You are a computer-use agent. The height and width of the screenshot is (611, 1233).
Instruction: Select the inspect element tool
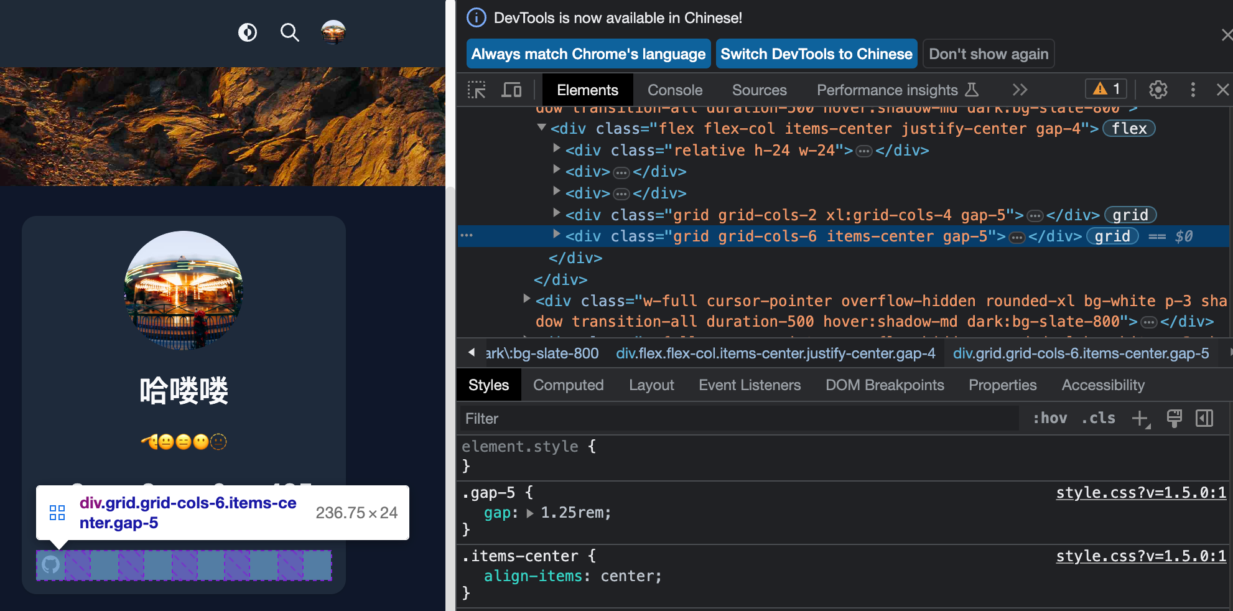477,90
